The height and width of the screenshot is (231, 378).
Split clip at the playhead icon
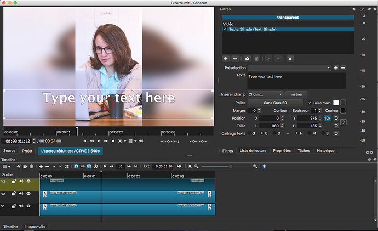[67, 166]
